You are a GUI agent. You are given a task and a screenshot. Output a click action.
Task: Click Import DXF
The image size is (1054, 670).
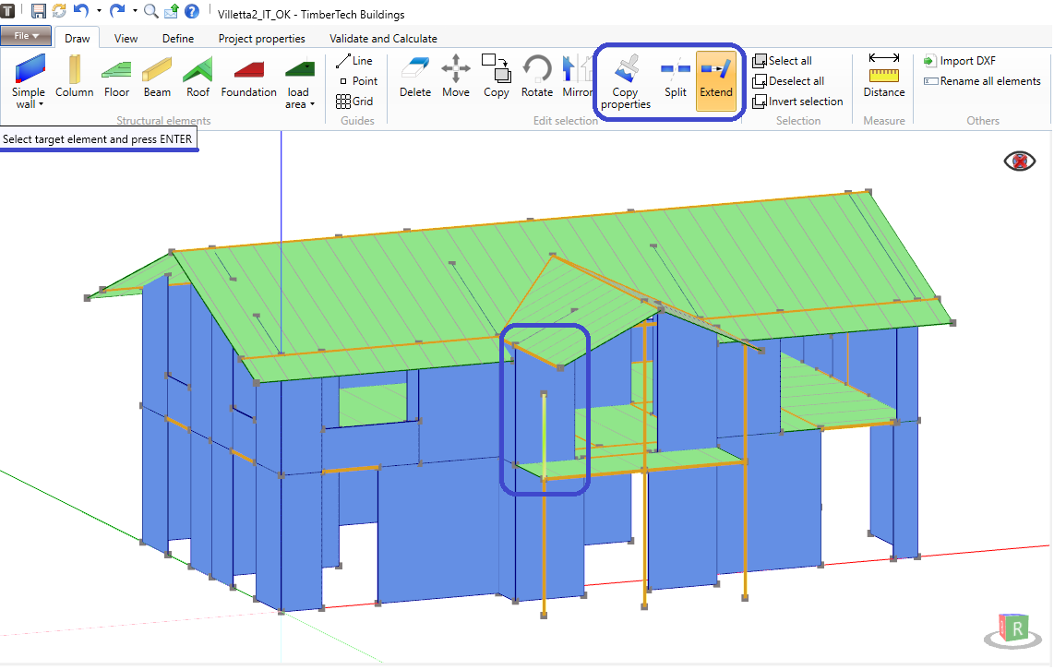(960, 61)
